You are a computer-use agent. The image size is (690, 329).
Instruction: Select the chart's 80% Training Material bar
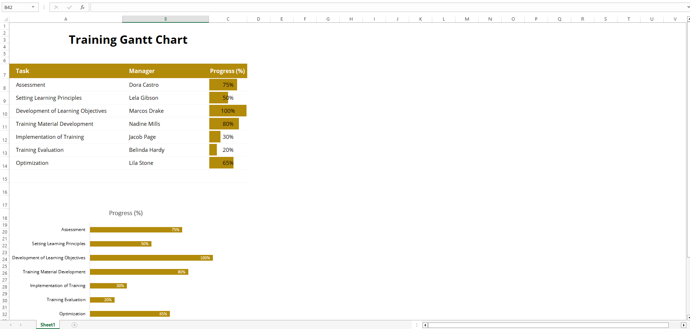coord(139,272)
